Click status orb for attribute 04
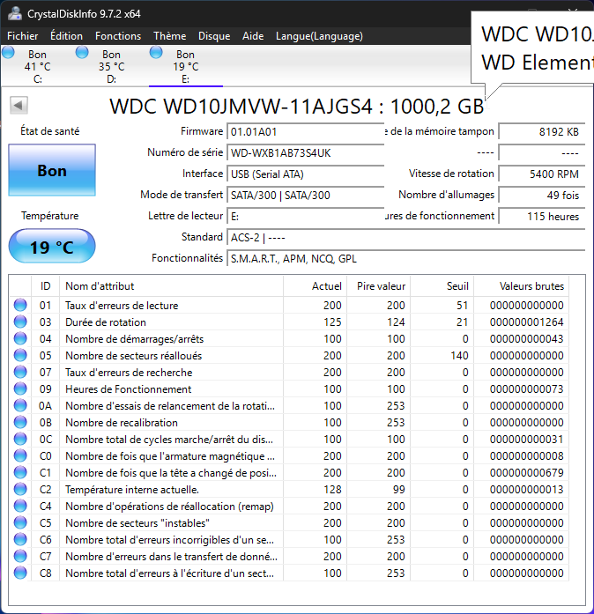Screen dimensions: 594x614 20,339
